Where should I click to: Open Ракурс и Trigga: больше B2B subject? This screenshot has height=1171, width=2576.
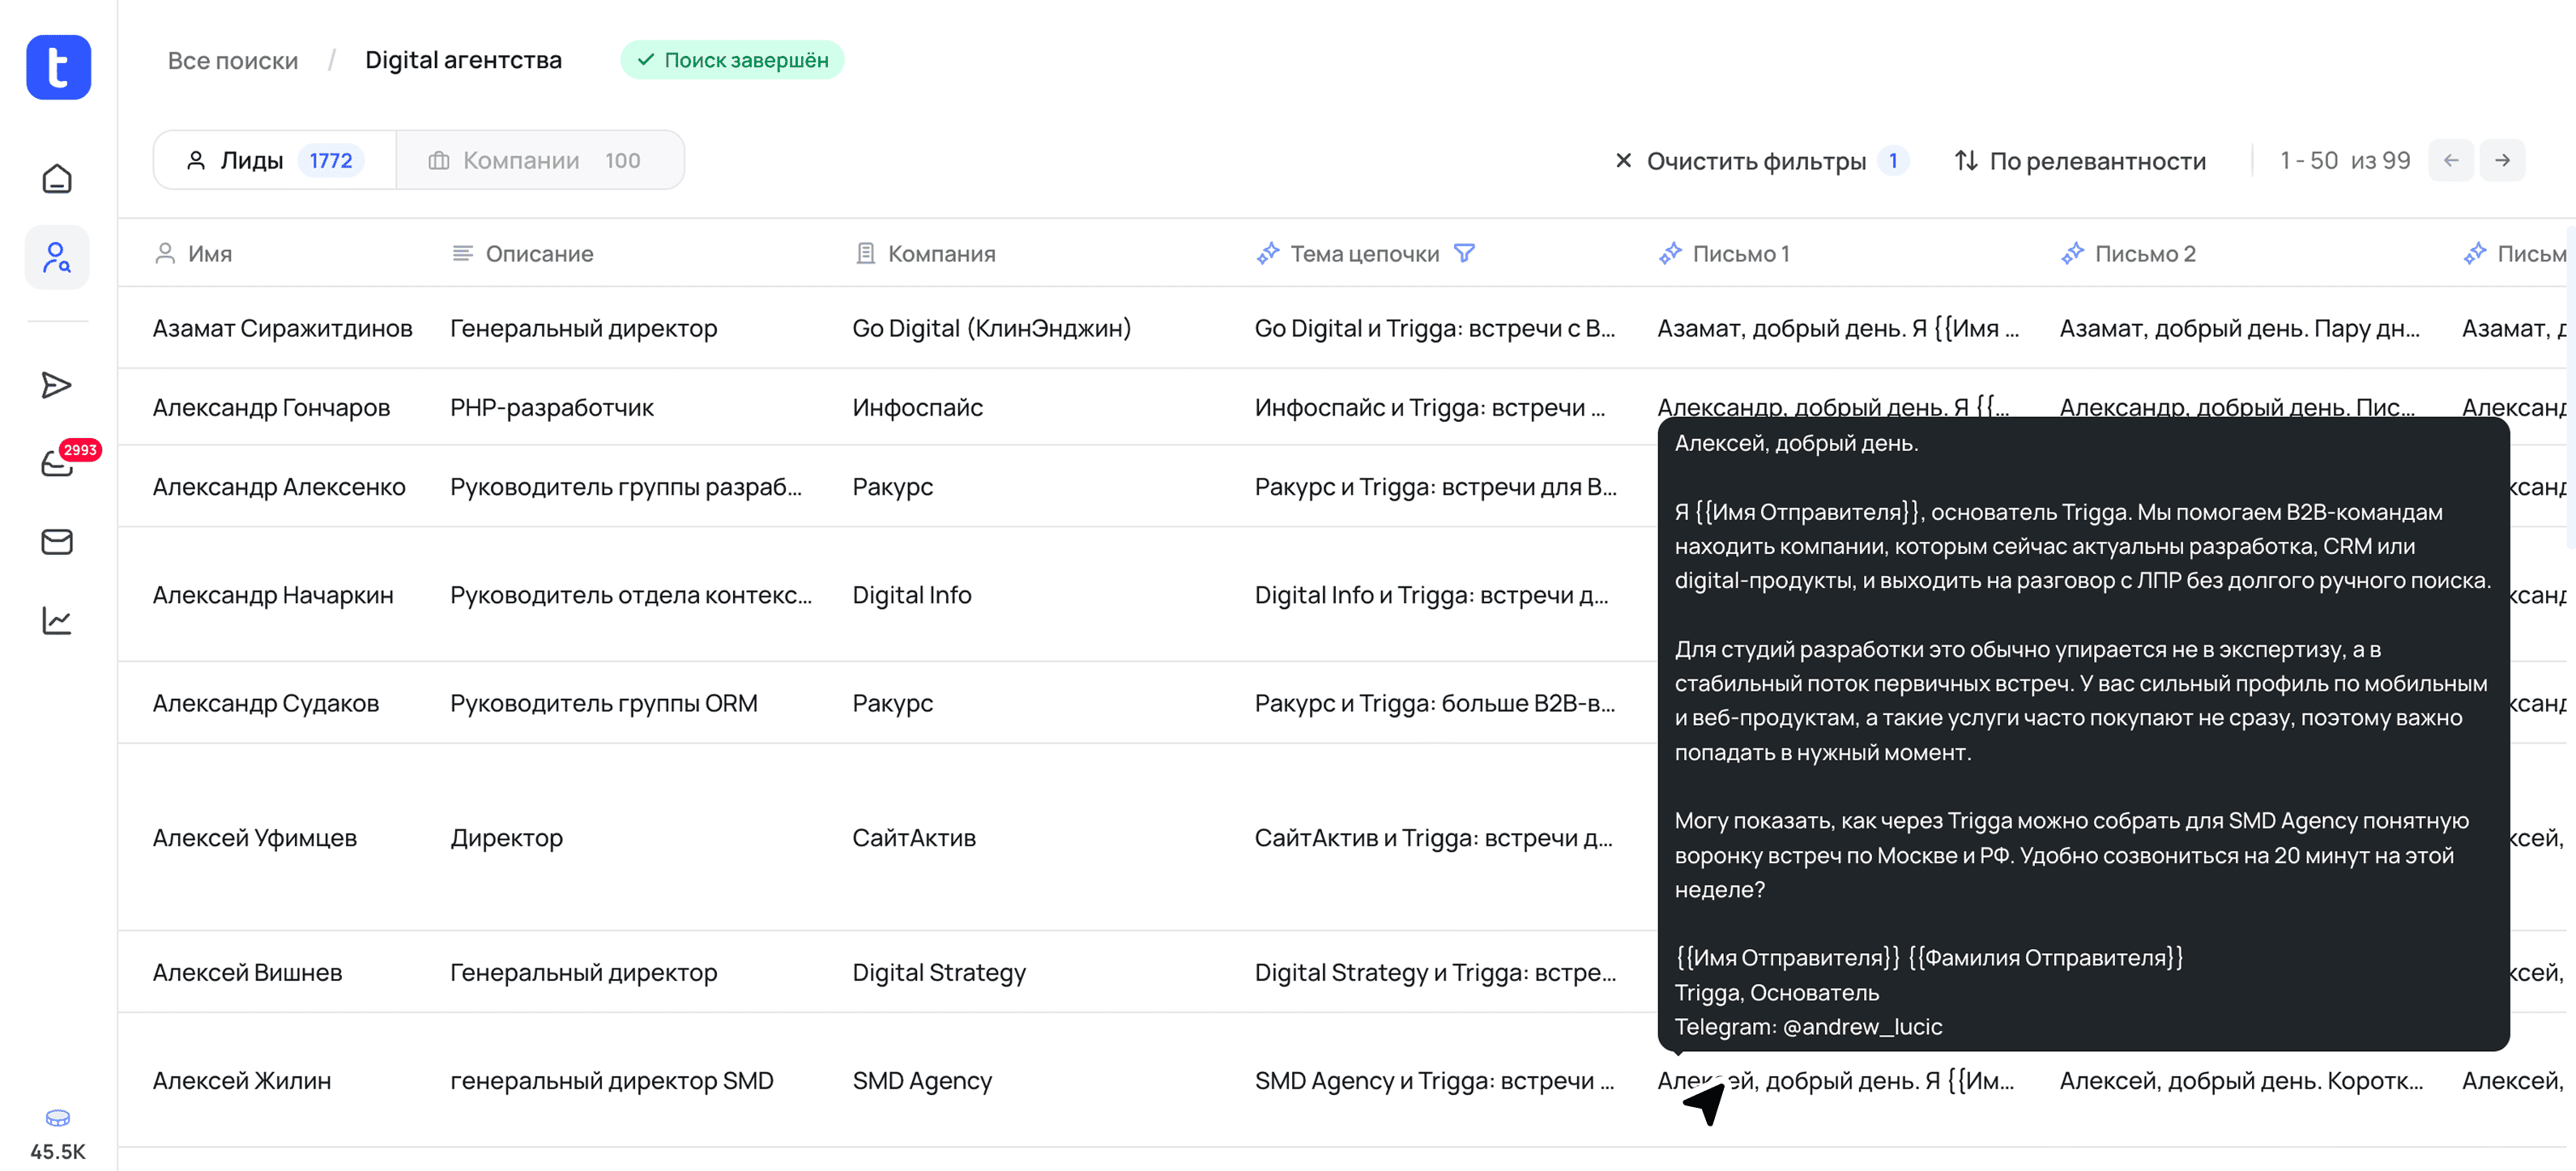coord(1435,704)
